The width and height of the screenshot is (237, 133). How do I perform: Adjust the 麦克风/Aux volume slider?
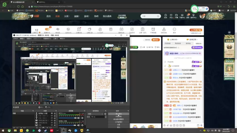[x=68, y=118]
